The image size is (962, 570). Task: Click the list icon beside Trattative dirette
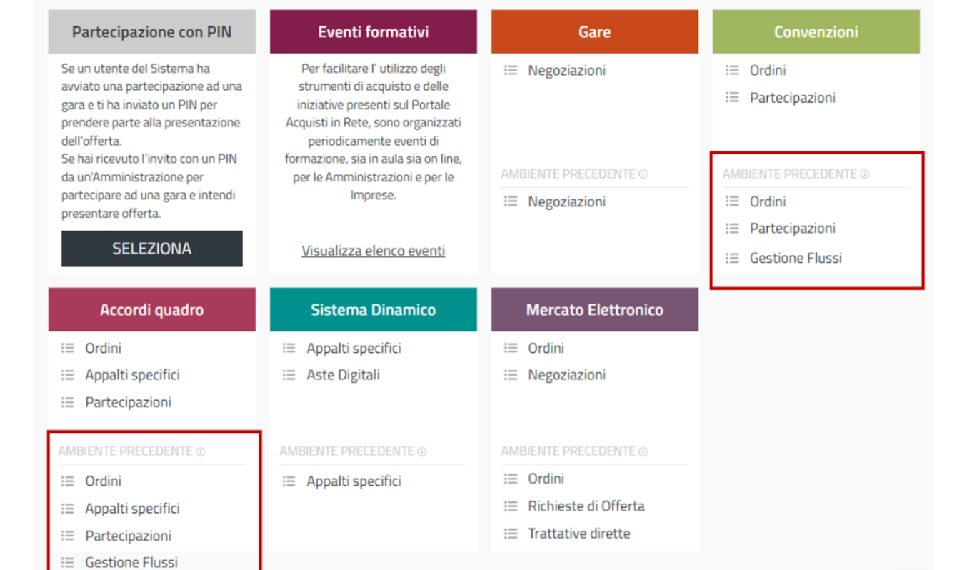[x=511, y=534]
